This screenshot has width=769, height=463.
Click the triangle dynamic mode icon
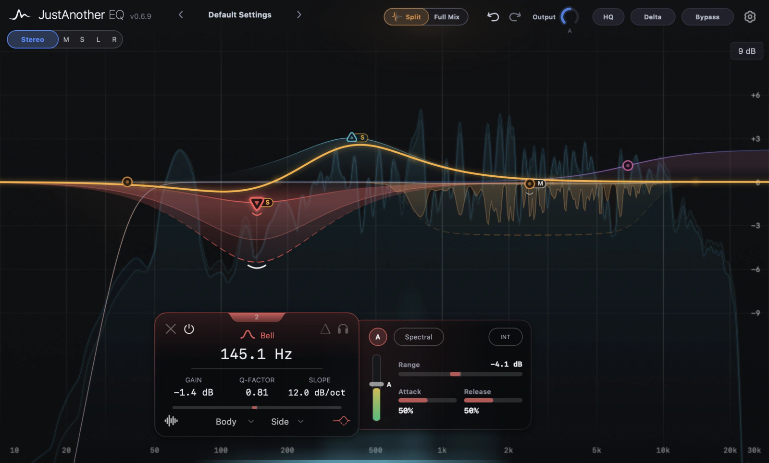[x=325, y=329]
